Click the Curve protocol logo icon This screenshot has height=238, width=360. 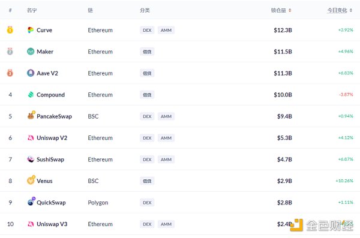click(x=31, y=30)
